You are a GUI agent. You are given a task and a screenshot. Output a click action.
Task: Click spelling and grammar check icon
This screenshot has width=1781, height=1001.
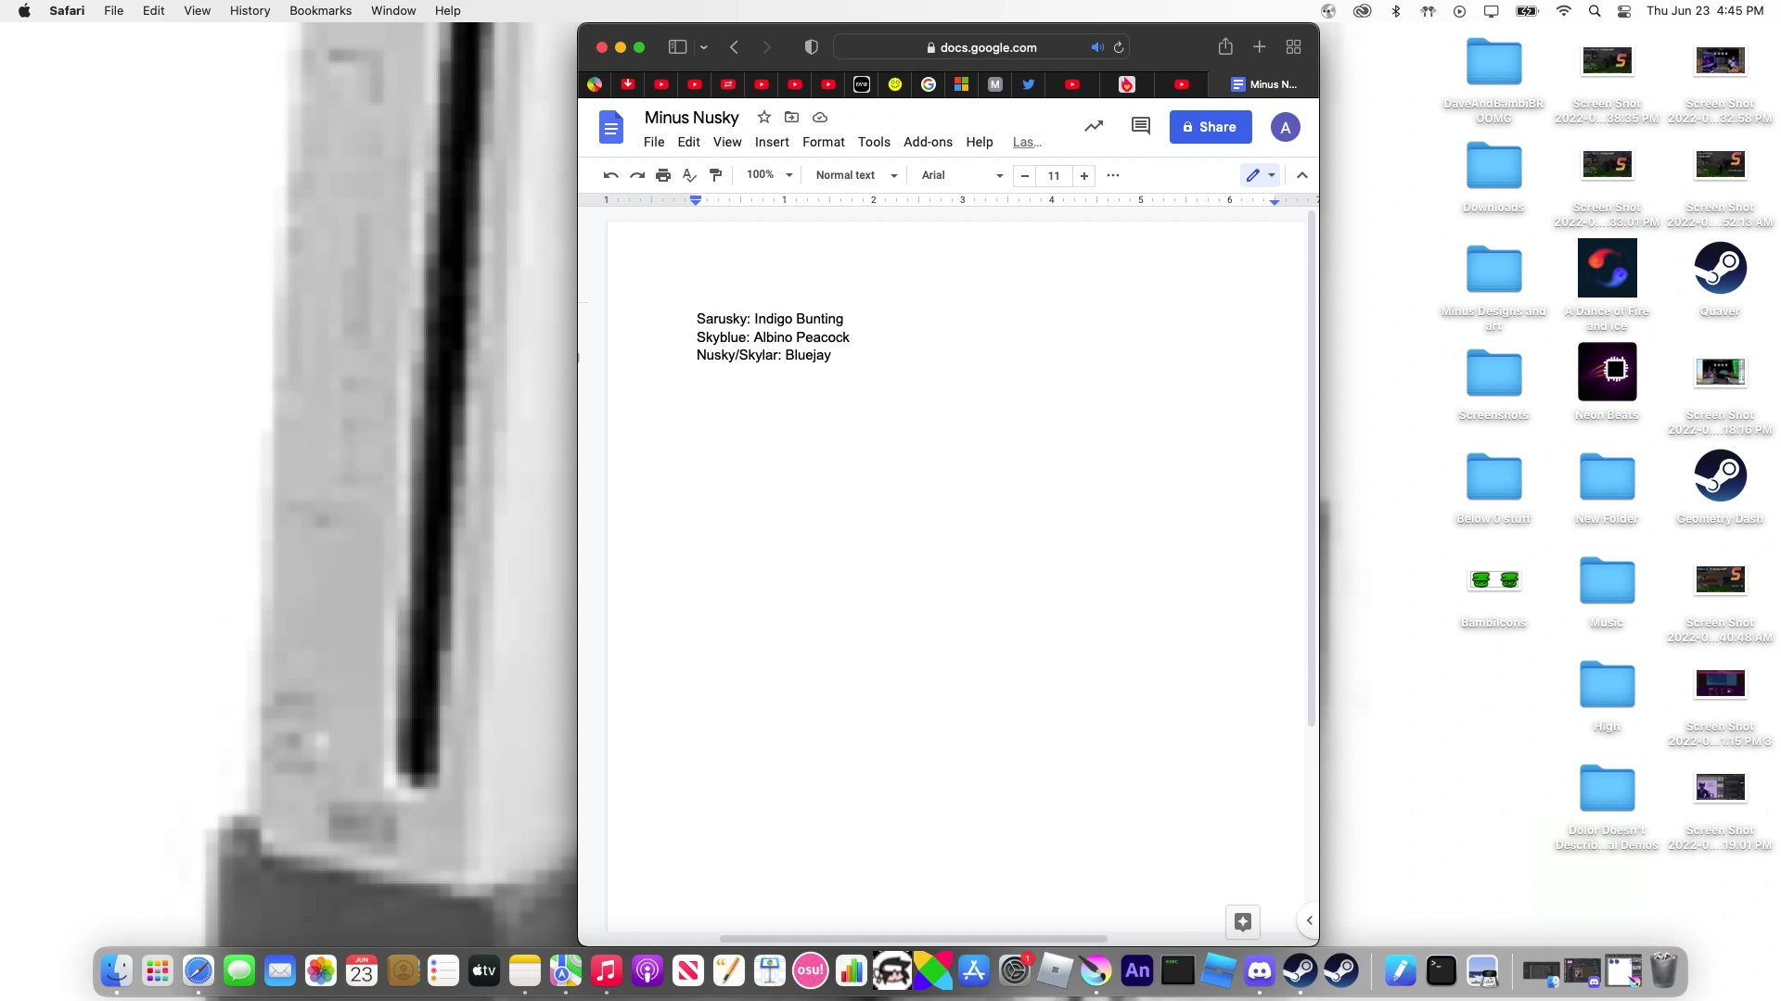point(688,175)
